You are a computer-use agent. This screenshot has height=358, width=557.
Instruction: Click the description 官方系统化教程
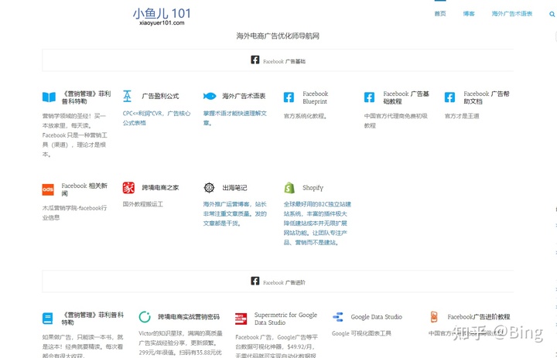tap(306, 116)
